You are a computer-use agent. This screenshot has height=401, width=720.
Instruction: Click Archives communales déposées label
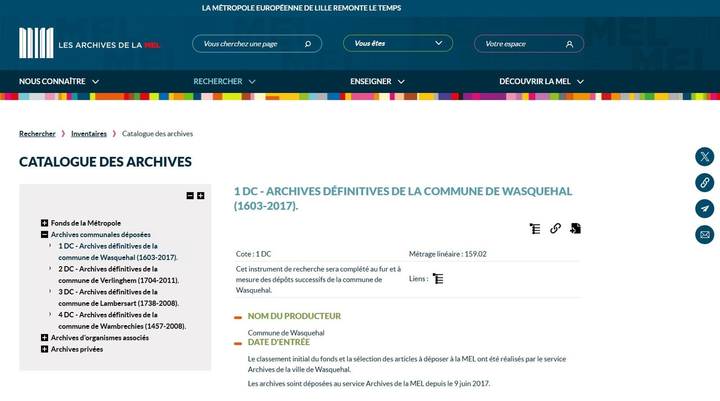[x=100, y=235]
